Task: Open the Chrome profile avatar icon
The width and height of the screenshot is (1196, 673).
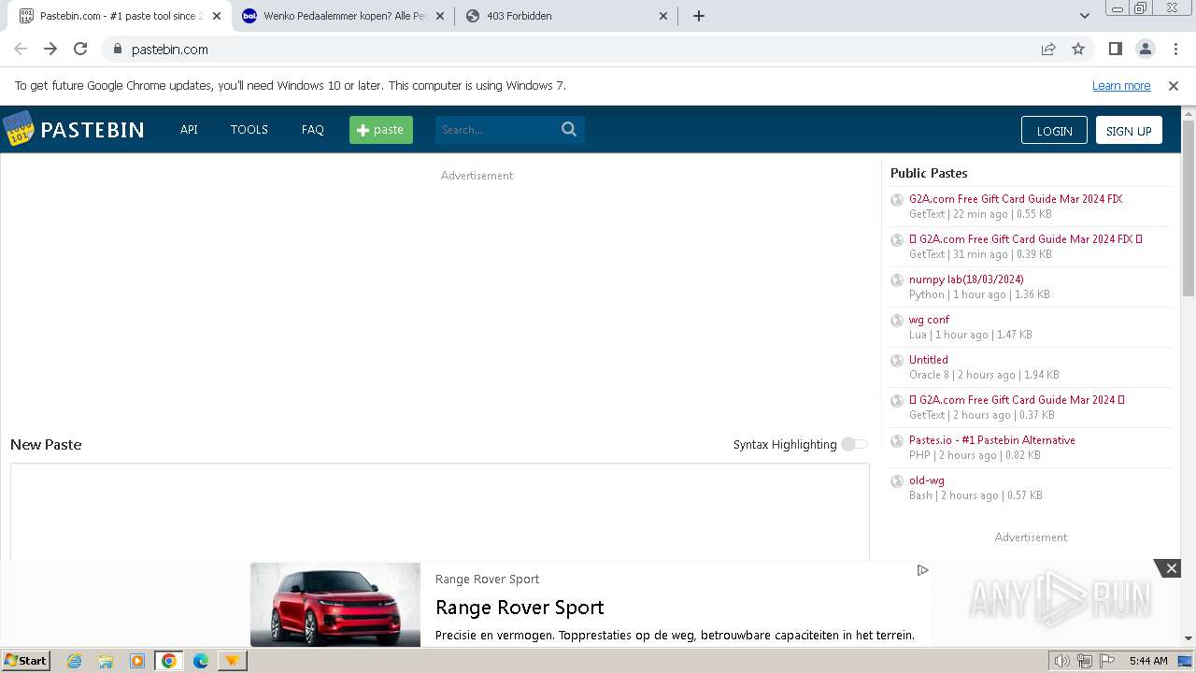Action: click(1145, 49)
